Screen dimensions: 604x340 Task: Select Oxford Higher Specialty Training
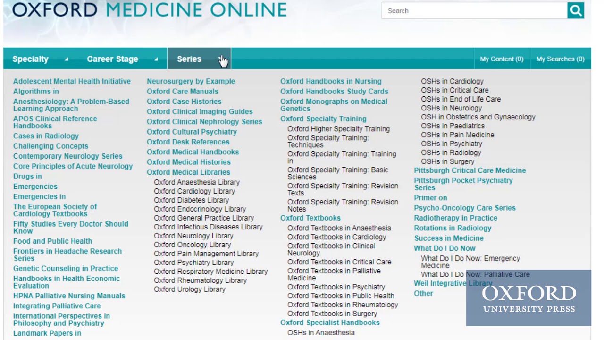[x=339, y=129]
